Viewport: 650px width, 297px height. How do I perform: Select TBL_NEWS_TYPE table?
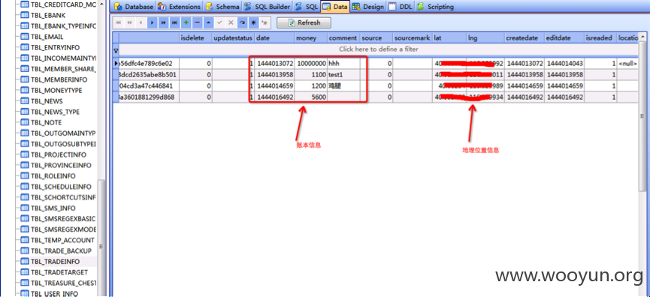(55, 112)
